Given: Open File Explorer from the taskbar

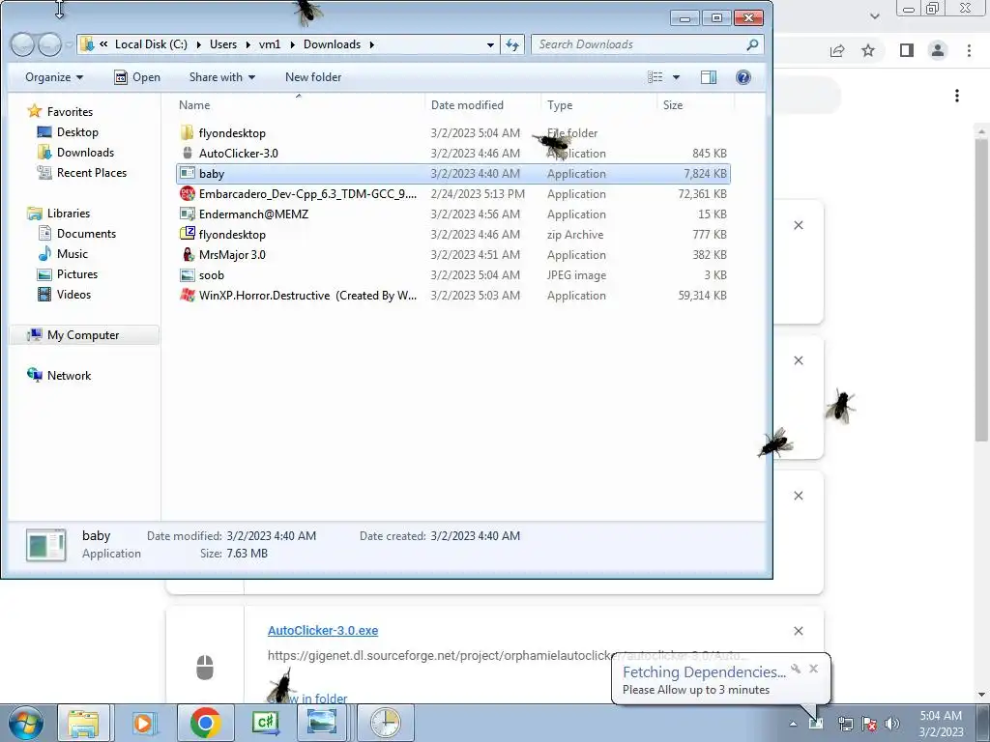Looking at the screenshot, I should click(x=83, y=723).
